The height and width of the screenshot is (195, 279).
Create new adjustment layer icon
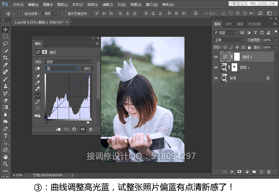[x=247, y=172]
